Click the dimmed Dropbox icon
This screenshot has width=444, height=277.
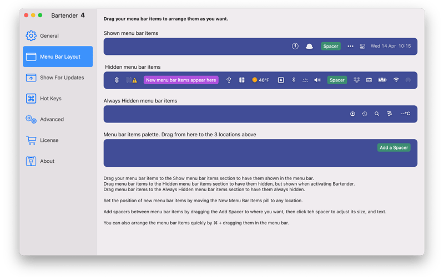[x=356, y=80]
